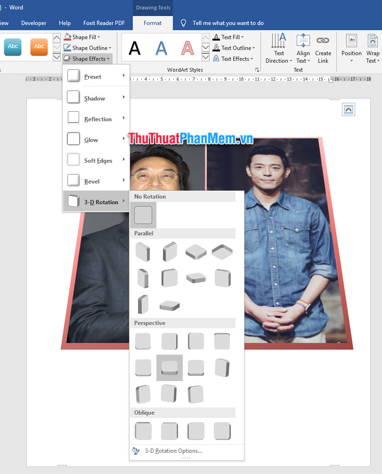Expand the WordArt styles gallery More arrow
Screen dimensions: 382x474
coord(205,57)
